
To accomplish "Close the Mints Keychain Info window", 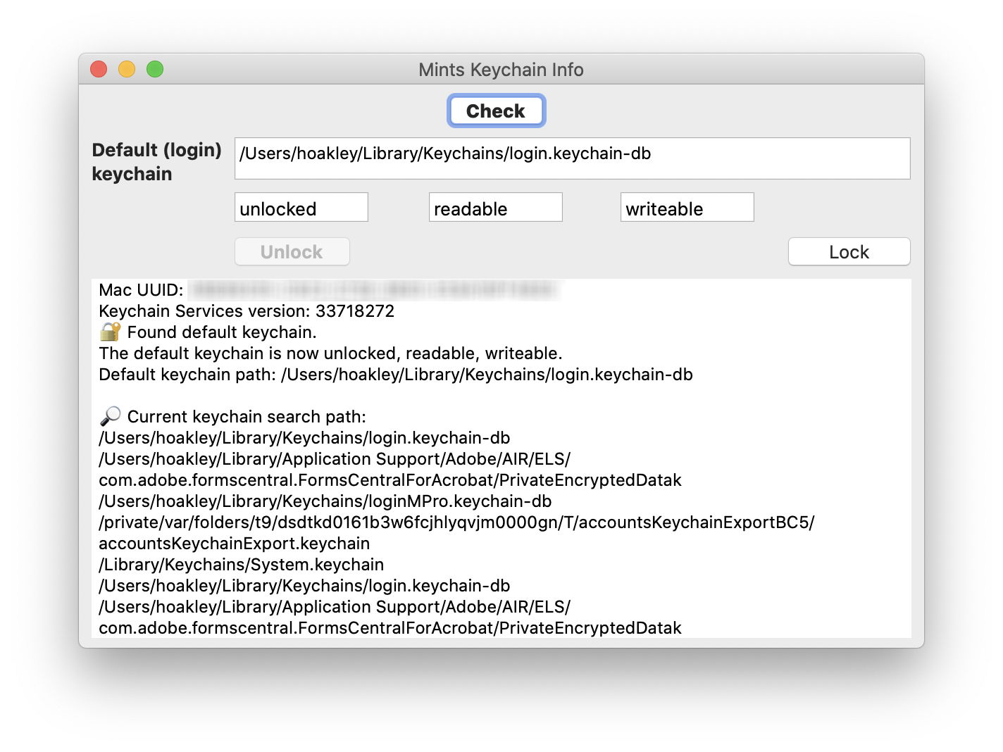I will (x=99, y=69).
